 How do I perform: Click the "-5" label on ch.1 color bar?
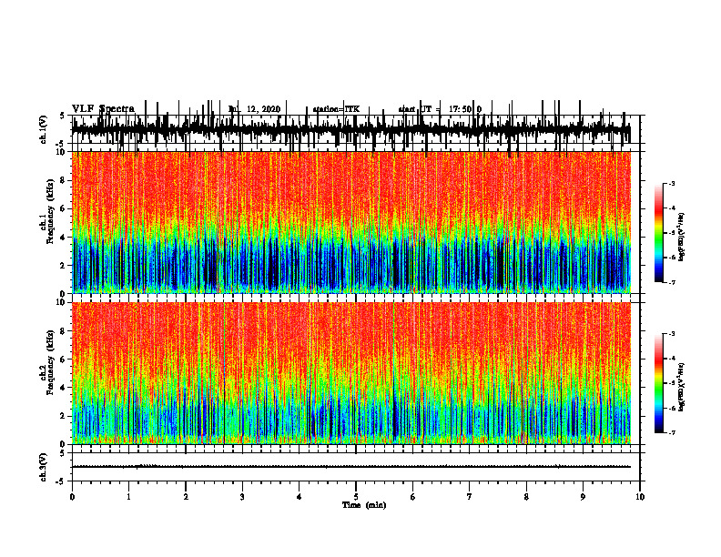pyautogui.click(x=672, y=233)
